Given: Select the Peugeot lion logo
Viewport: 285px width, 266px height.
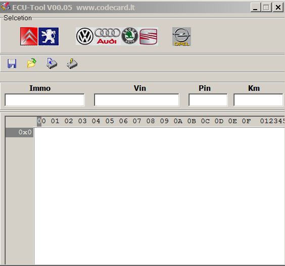Looking at the screenshot, I should [x=49, y=36].
